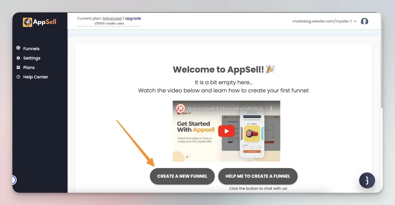Open the user profile avatar
This screenshot has width=395, height=205.
pos(364,21)
